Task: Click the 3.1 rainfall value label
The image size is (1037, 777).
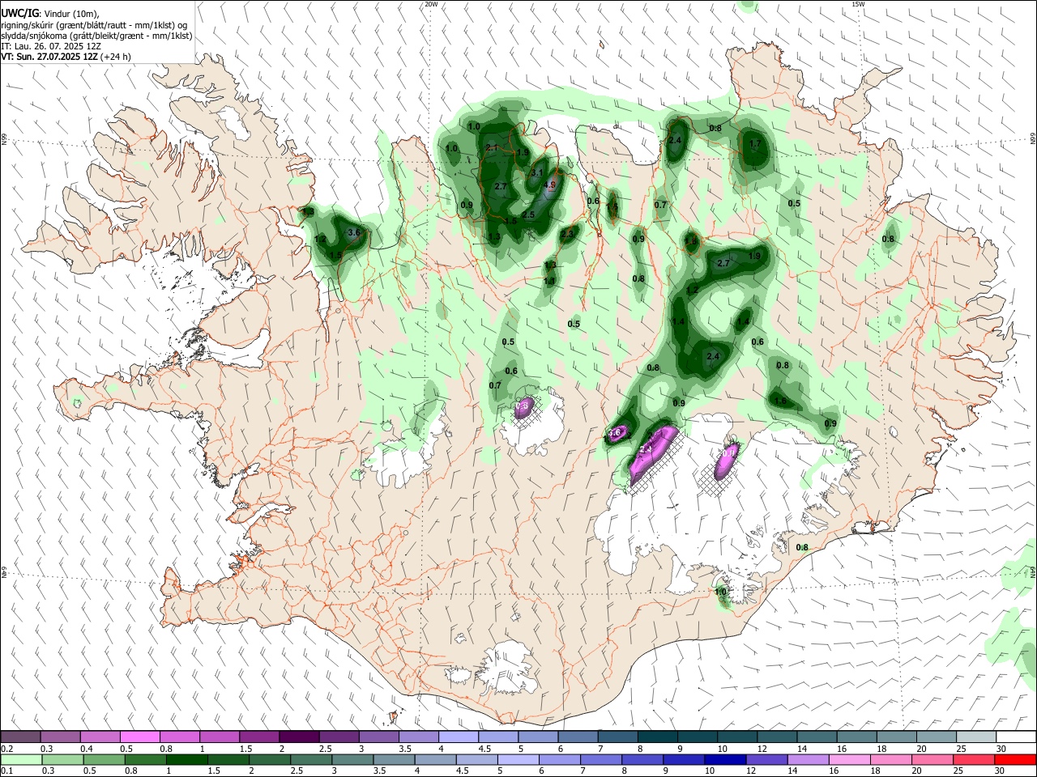Action: pos(537,172)
